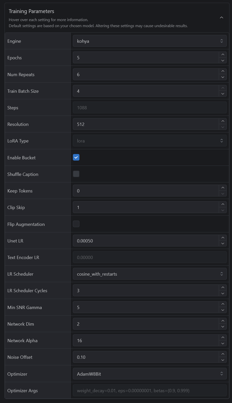Increase Resolution with the up stepper
This screenshot has height=403, width=232.
(x=222, y=121)
